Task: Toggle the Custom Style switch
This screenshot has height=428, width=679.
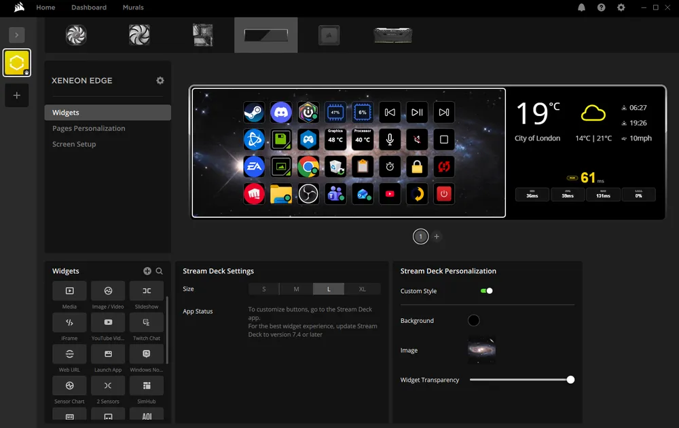Action: click(487, 291)
